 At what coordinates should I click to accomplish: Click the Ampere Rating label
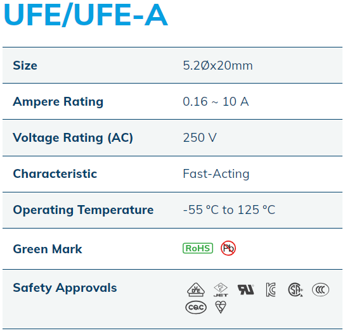[58, 102]
